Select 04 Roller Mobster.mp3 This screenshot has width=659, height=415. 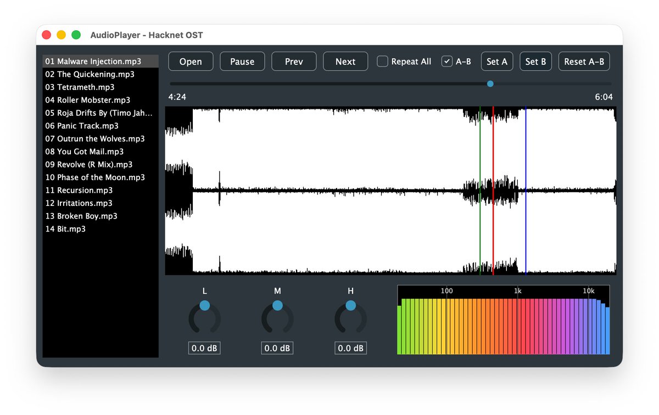(x=100, y=100)
